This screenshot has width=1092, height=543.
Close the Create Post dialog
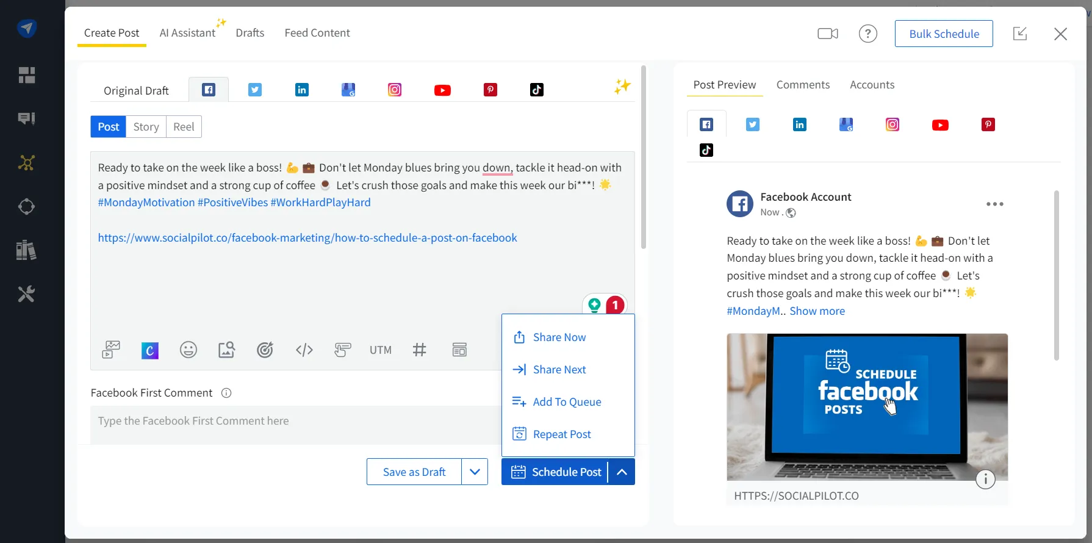pyautogui.click(x=1061, y=34)
